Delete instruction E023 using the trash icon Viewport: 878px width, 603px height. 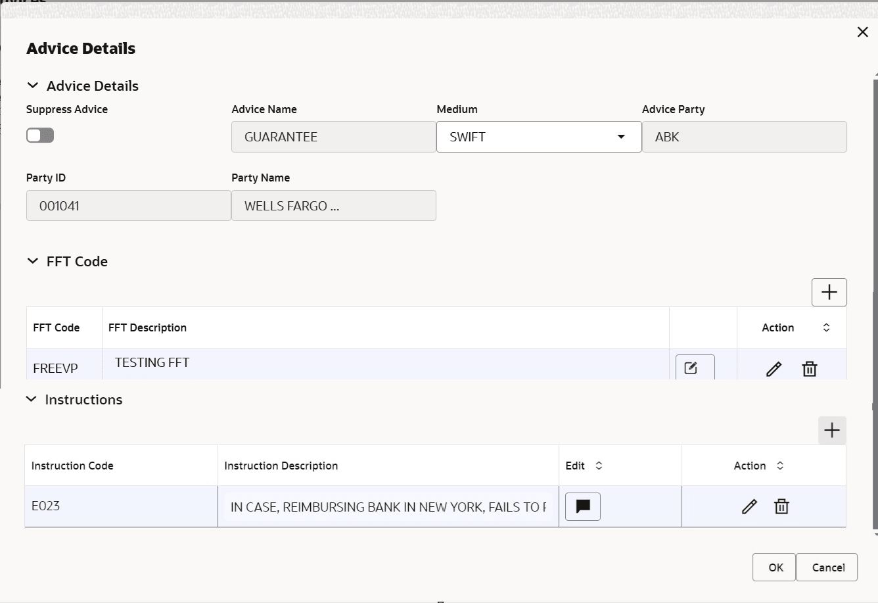pyautogui.click(x=781, y=506)
